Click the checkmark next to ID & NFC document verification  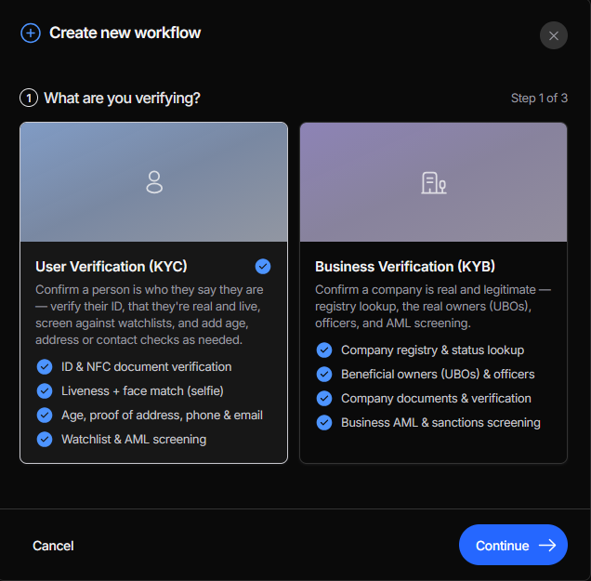pyautogui.click(x=45, y=367)
